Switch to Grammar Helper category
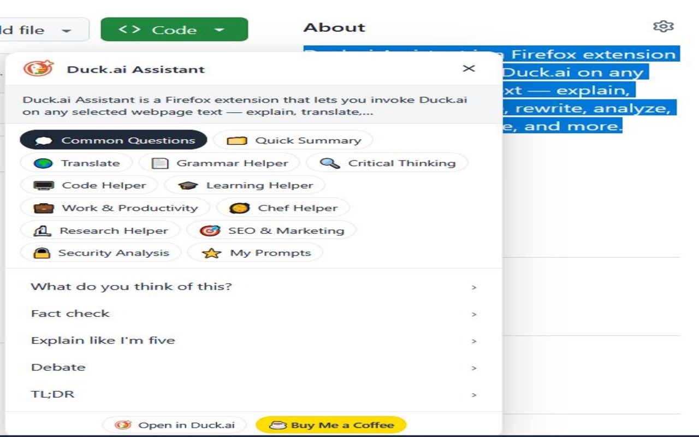The image size is (699, 437). (x=220, y=163)
